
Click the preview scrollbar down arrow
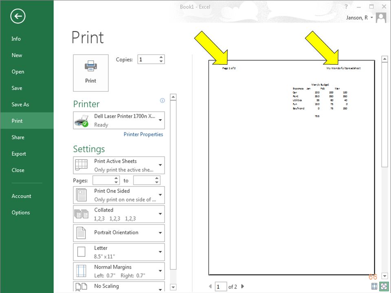point(385,276)
